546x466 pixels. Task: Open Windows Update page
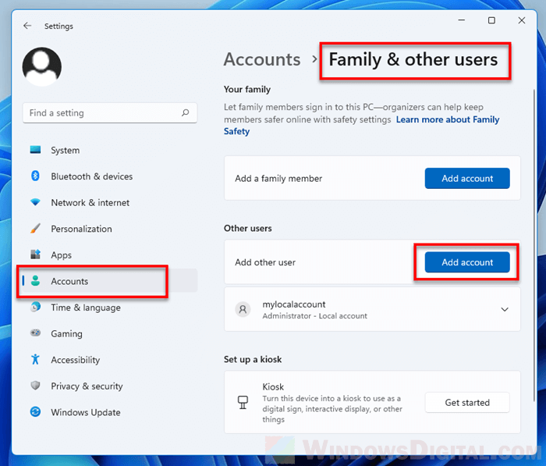pos(110,412)
